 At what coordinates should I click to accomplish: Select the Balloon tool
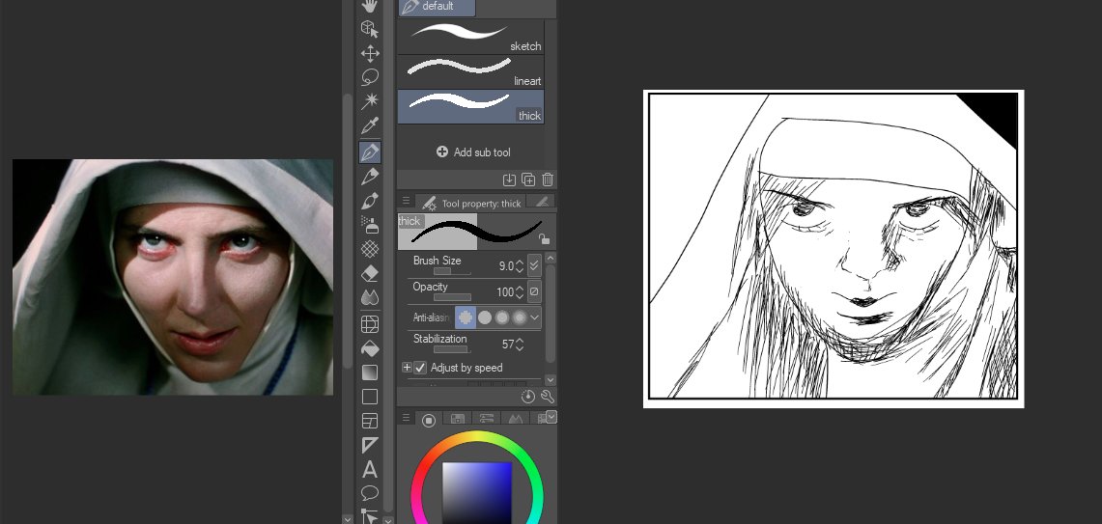pos(370,493)
